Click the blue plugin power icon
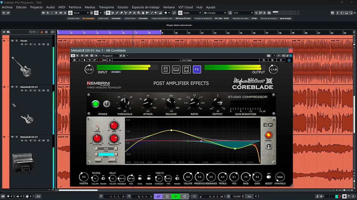 (x=289, y=60)
